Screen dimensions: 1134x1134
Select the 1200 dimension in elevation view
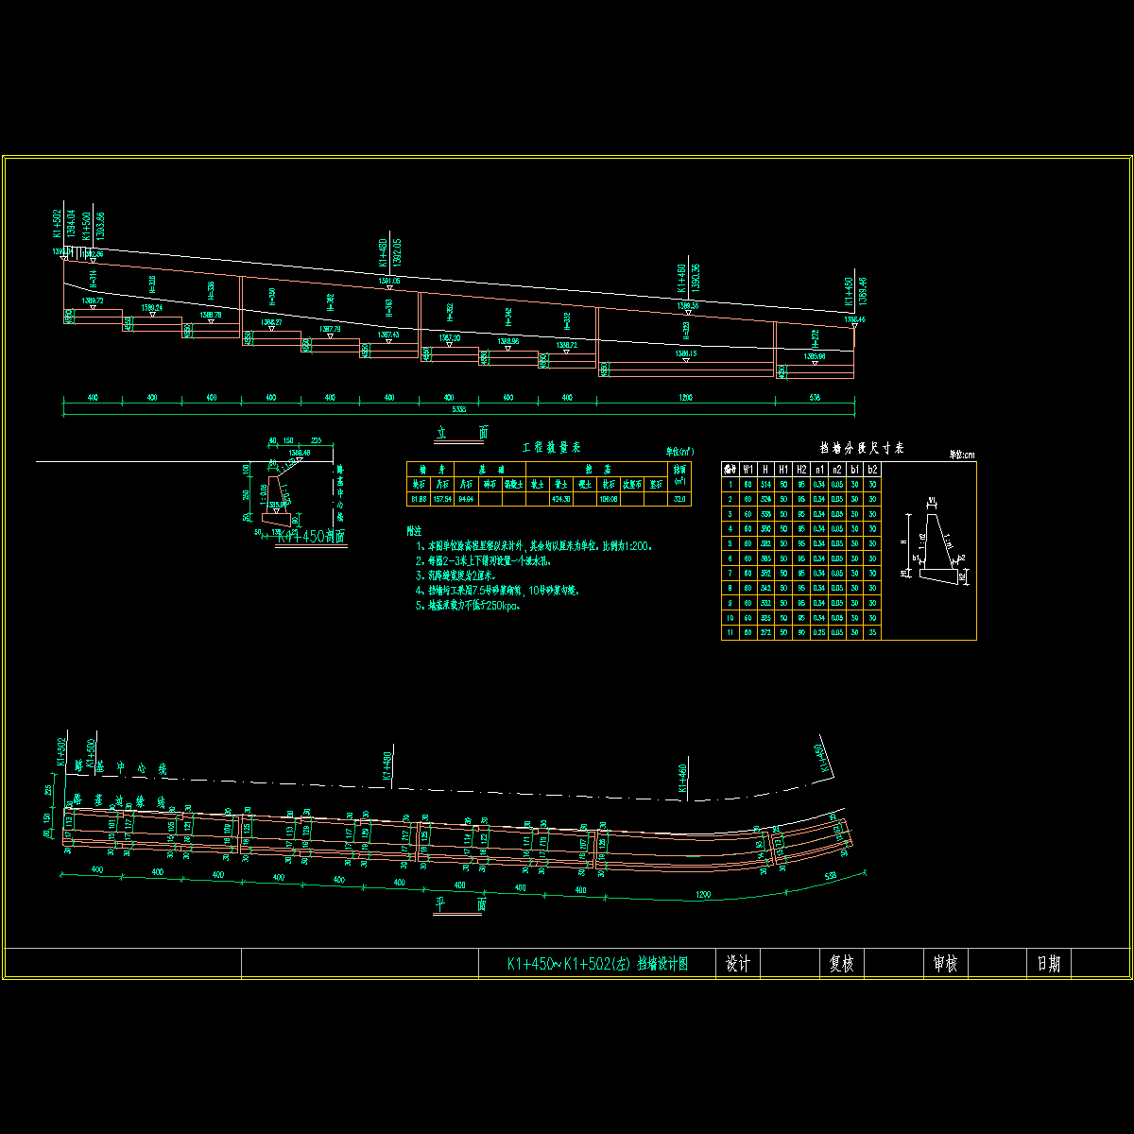click(x=685, y=398)
